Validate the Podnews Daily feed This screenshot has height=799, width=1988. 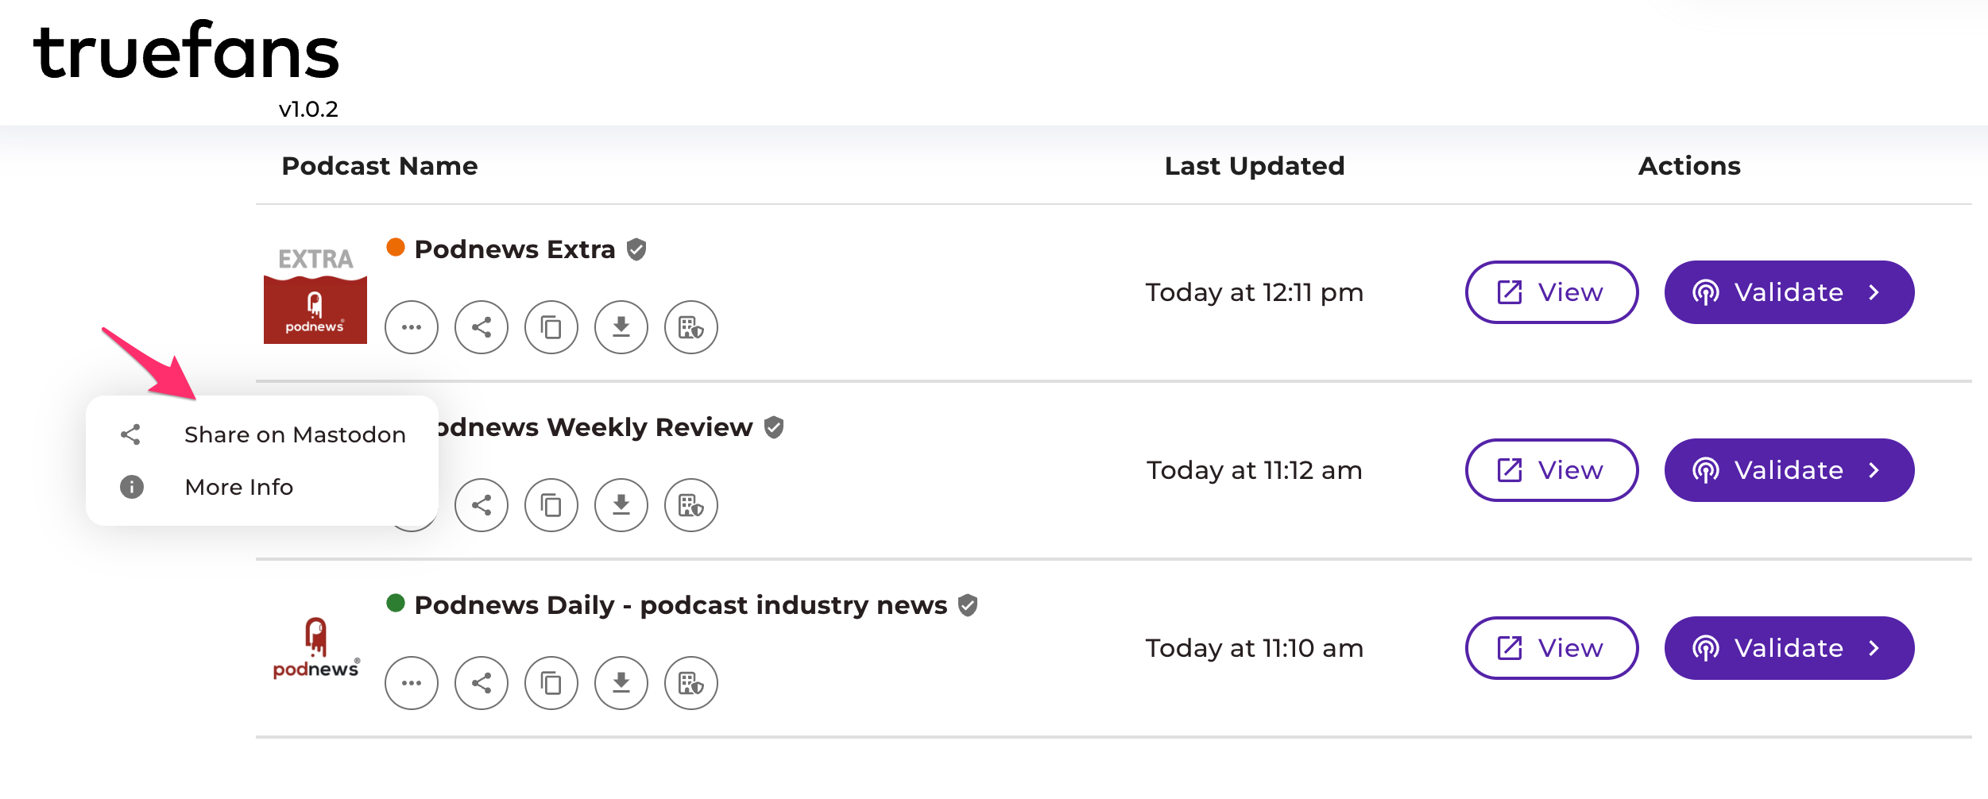(x=1789, y=648)
